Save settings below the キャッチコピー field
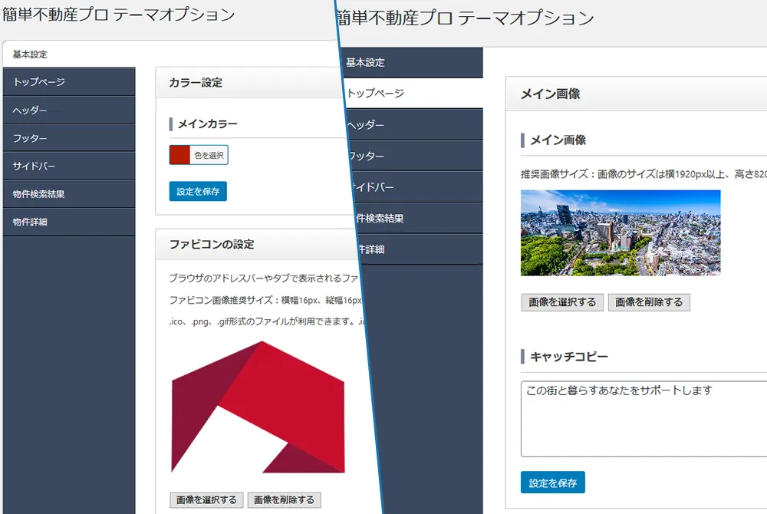The width and height of the screenshot is (767, 514). [x=552, y=483]
